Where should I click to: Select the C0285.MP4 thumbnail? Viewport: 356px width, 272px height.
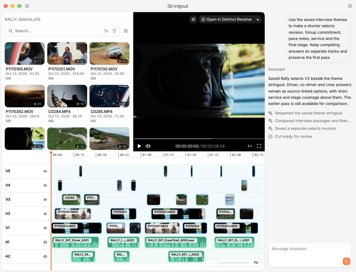click(x=109, y=96)
